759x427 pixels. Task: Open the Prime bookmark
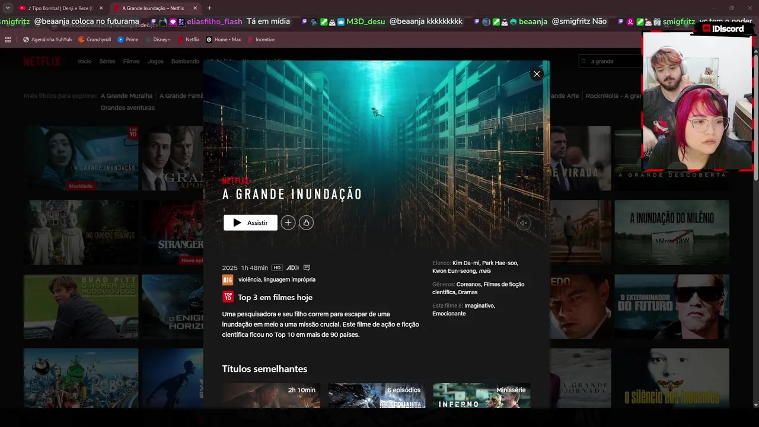pyautogui.click(x=128, y=40)
